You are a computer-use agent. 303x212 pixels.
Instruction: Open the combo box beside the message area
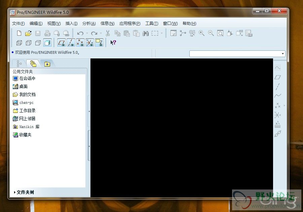[237, 54]
